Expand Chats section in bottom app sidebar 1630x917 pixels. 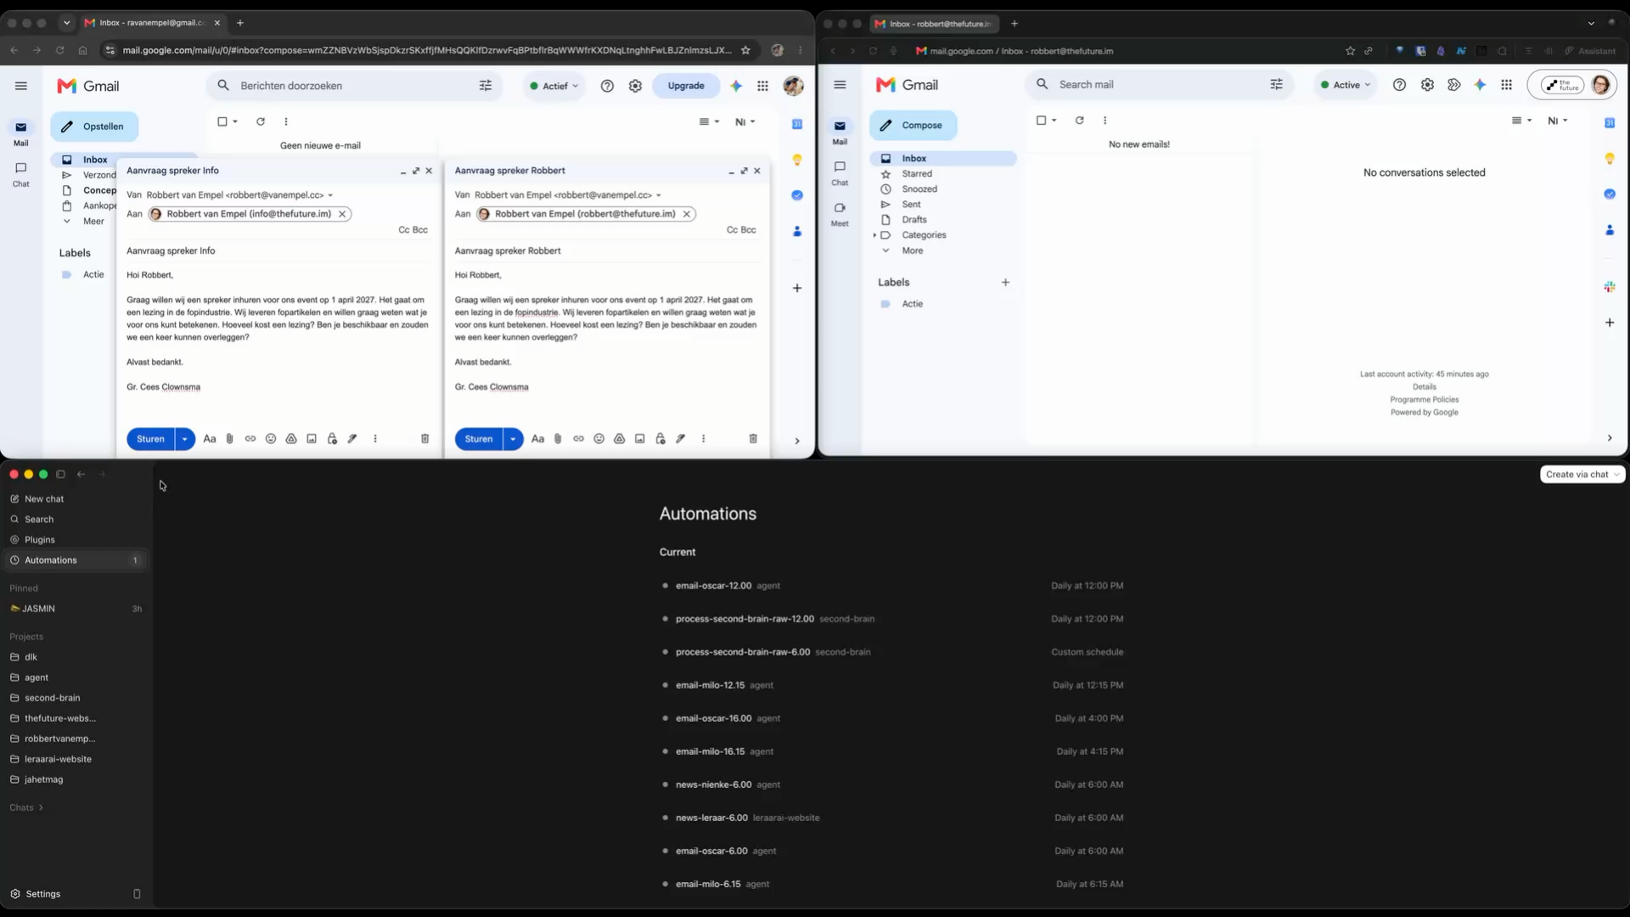point(26,807)
